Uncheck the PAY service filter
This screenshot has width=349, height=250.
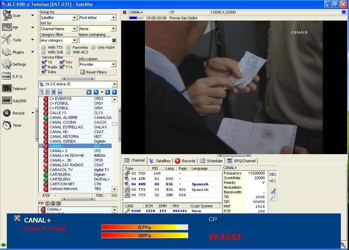click(62, 62)
